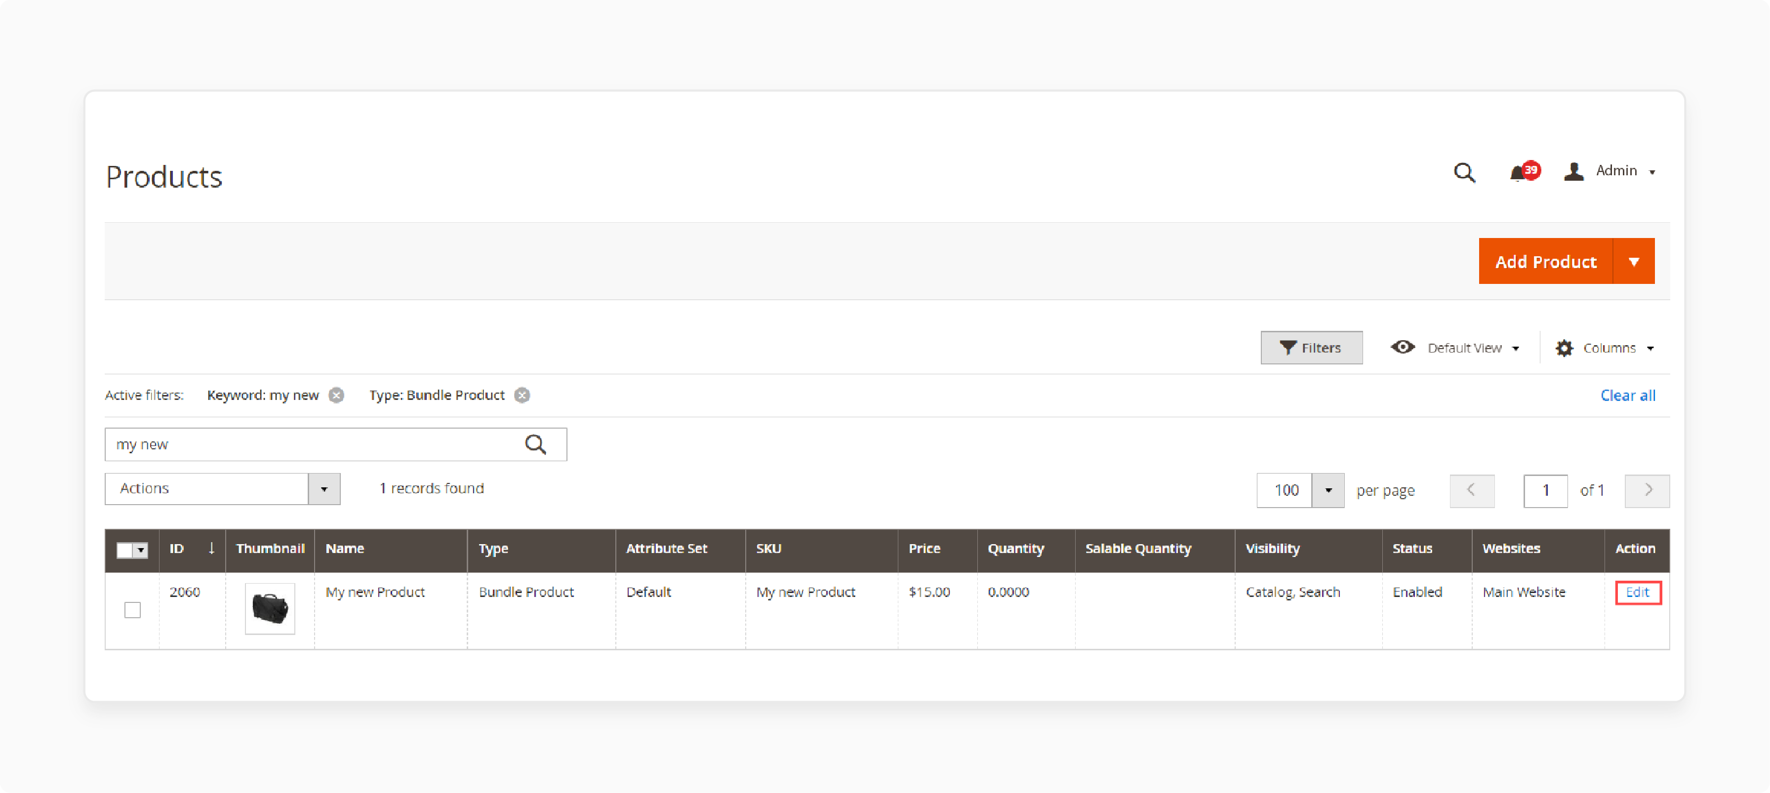This screenshot has width=1770, height=793.
Task: Open the Actions dropdown
Action: (223, 488)
